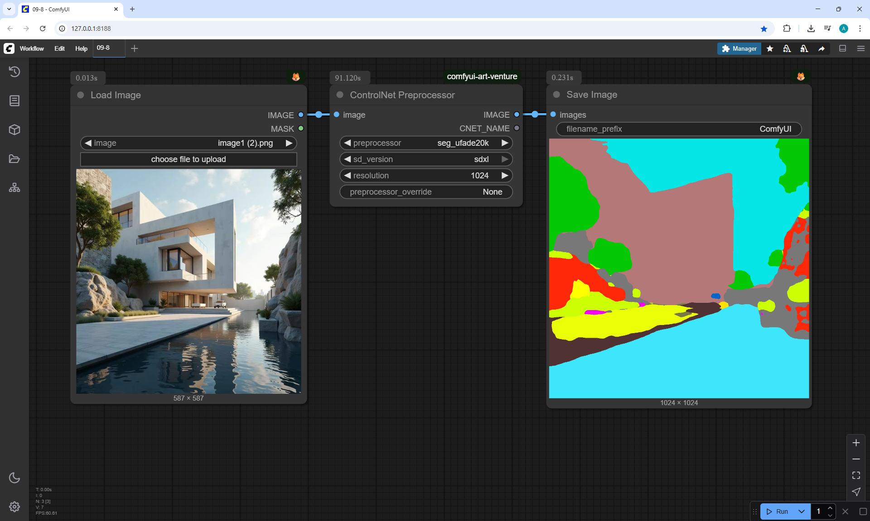Open settings gear icon
The width and height of the screenshot is (870, 521).
[14, 507]
